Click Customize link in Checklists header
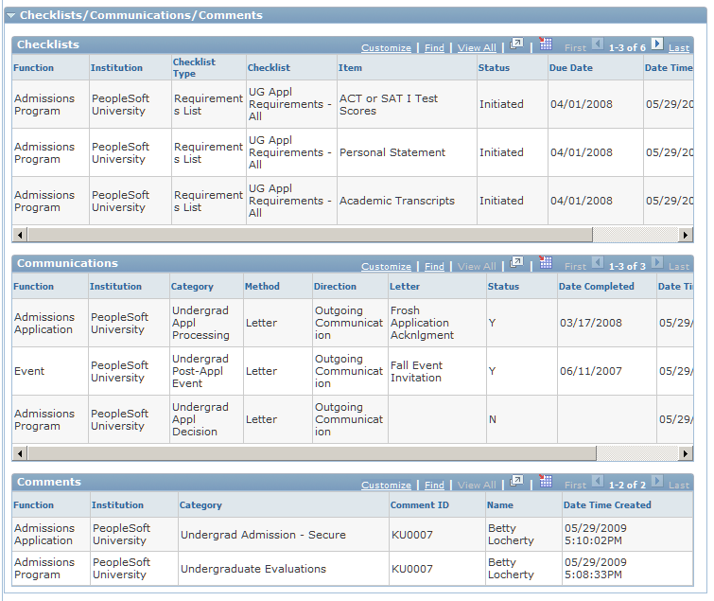This screenshot has height=601, width=714. click(386, 48)
